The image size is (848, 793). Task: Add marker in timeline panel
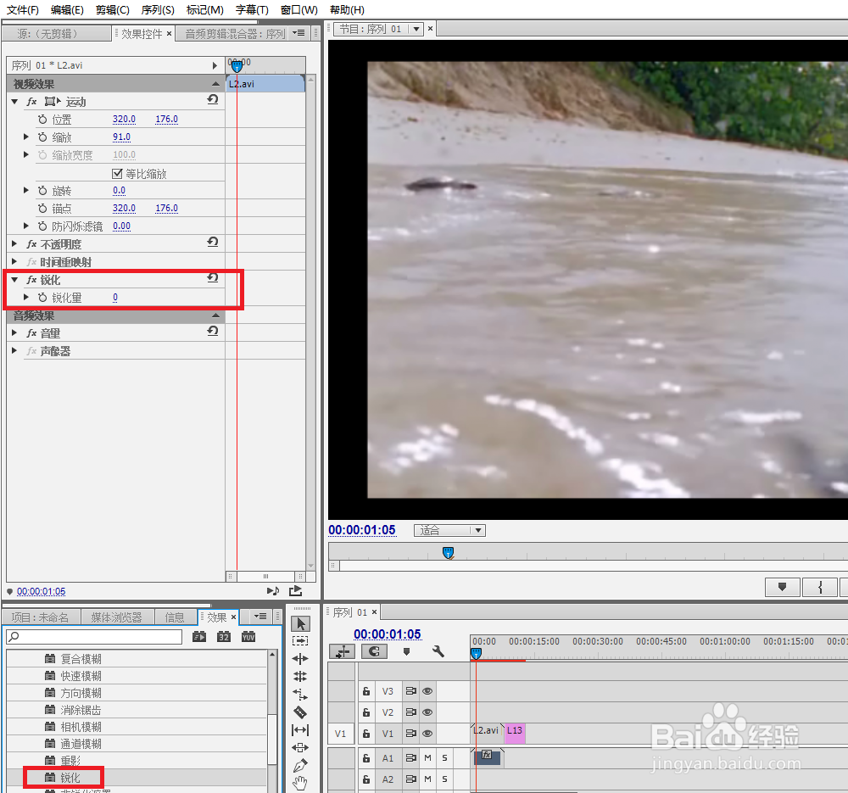[407, 652]
